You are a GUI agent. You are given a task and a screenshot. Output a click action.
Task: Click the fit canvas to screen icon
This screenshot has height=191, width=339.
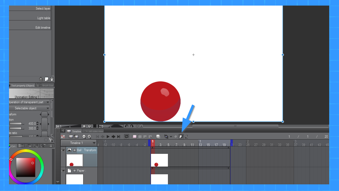click(95, 126)
